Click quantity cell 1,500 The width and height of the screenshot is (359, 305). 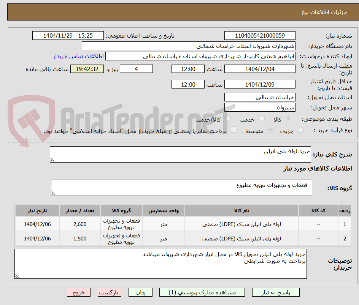(80, 239)
